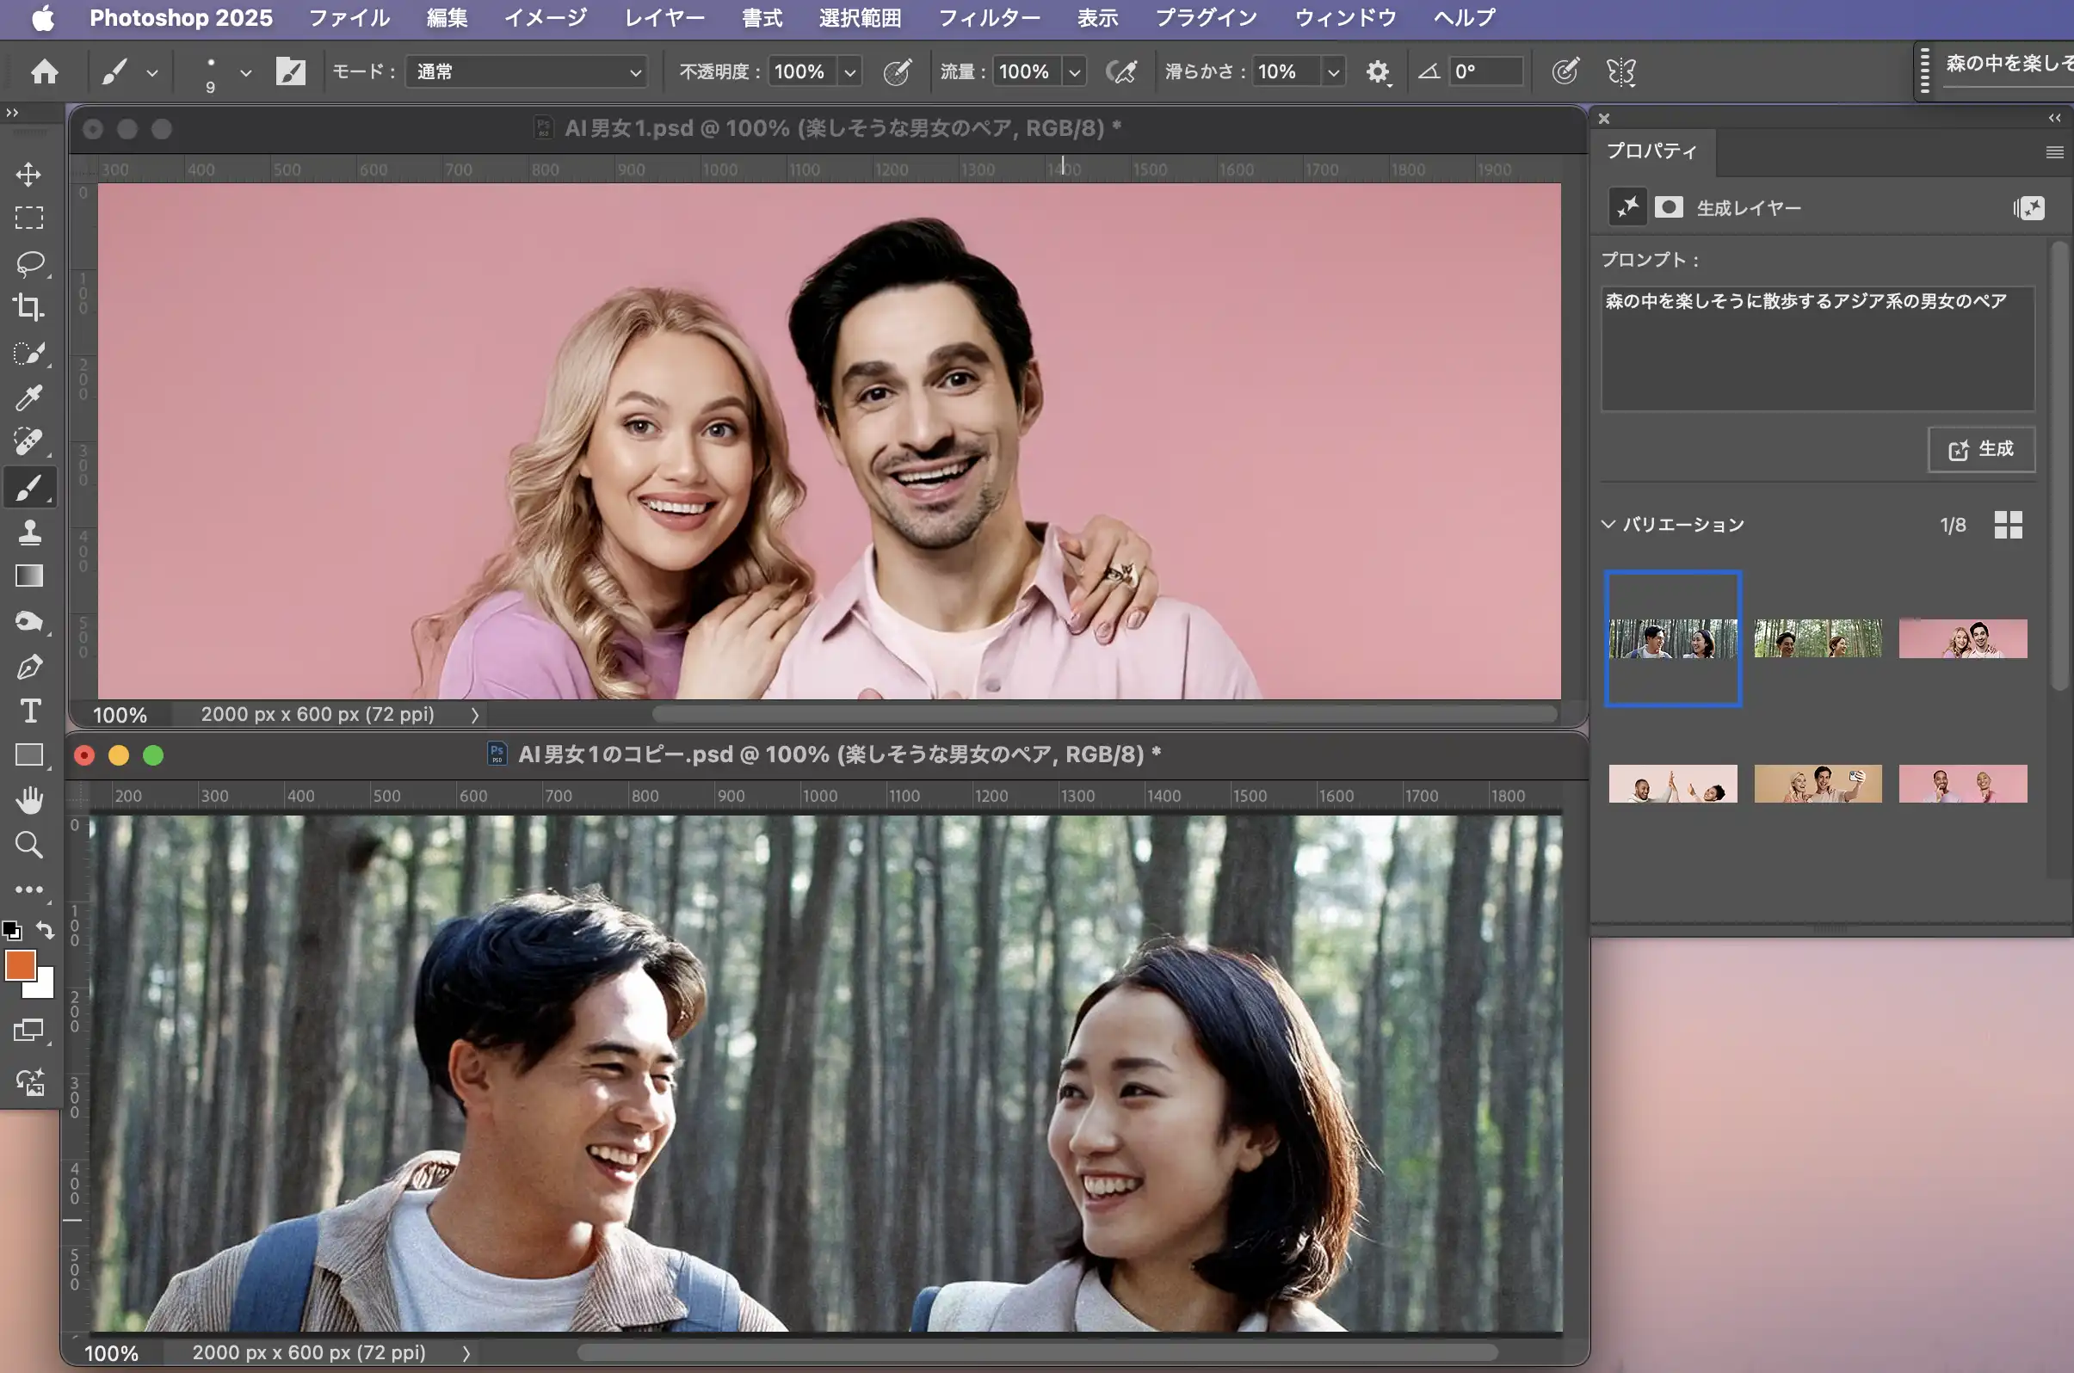Open the brush tool preset picker arrow

point(152,72)
